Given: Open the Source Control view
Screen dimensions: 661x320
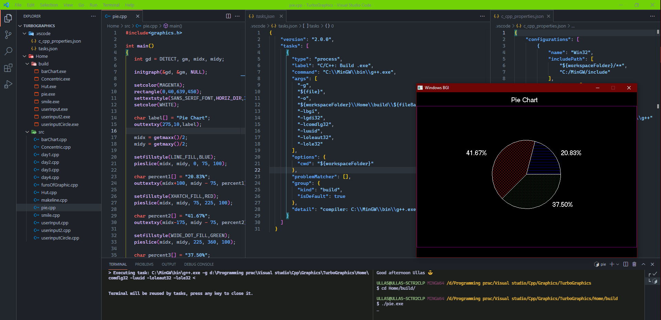Looking at the screenshot, I should coord(8,35).
